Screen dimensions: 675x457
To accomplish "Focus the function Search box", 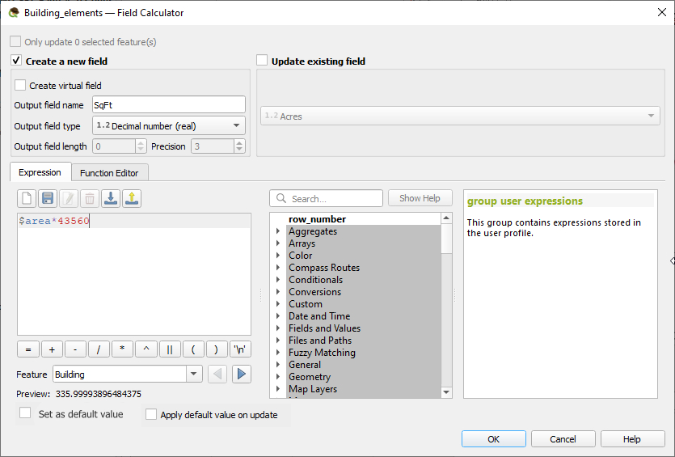I will [x=327, y=198].
